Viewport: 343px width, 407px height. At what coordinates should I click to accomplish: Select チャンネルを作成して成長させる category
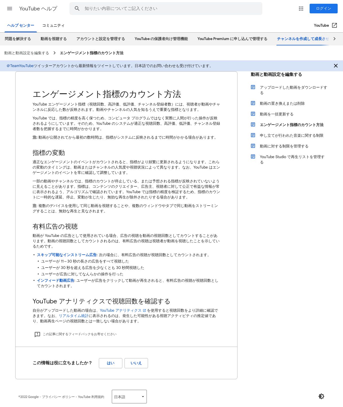point(303,39)
